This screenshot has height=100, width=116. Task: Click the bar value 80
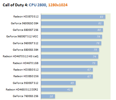[99, 30]
